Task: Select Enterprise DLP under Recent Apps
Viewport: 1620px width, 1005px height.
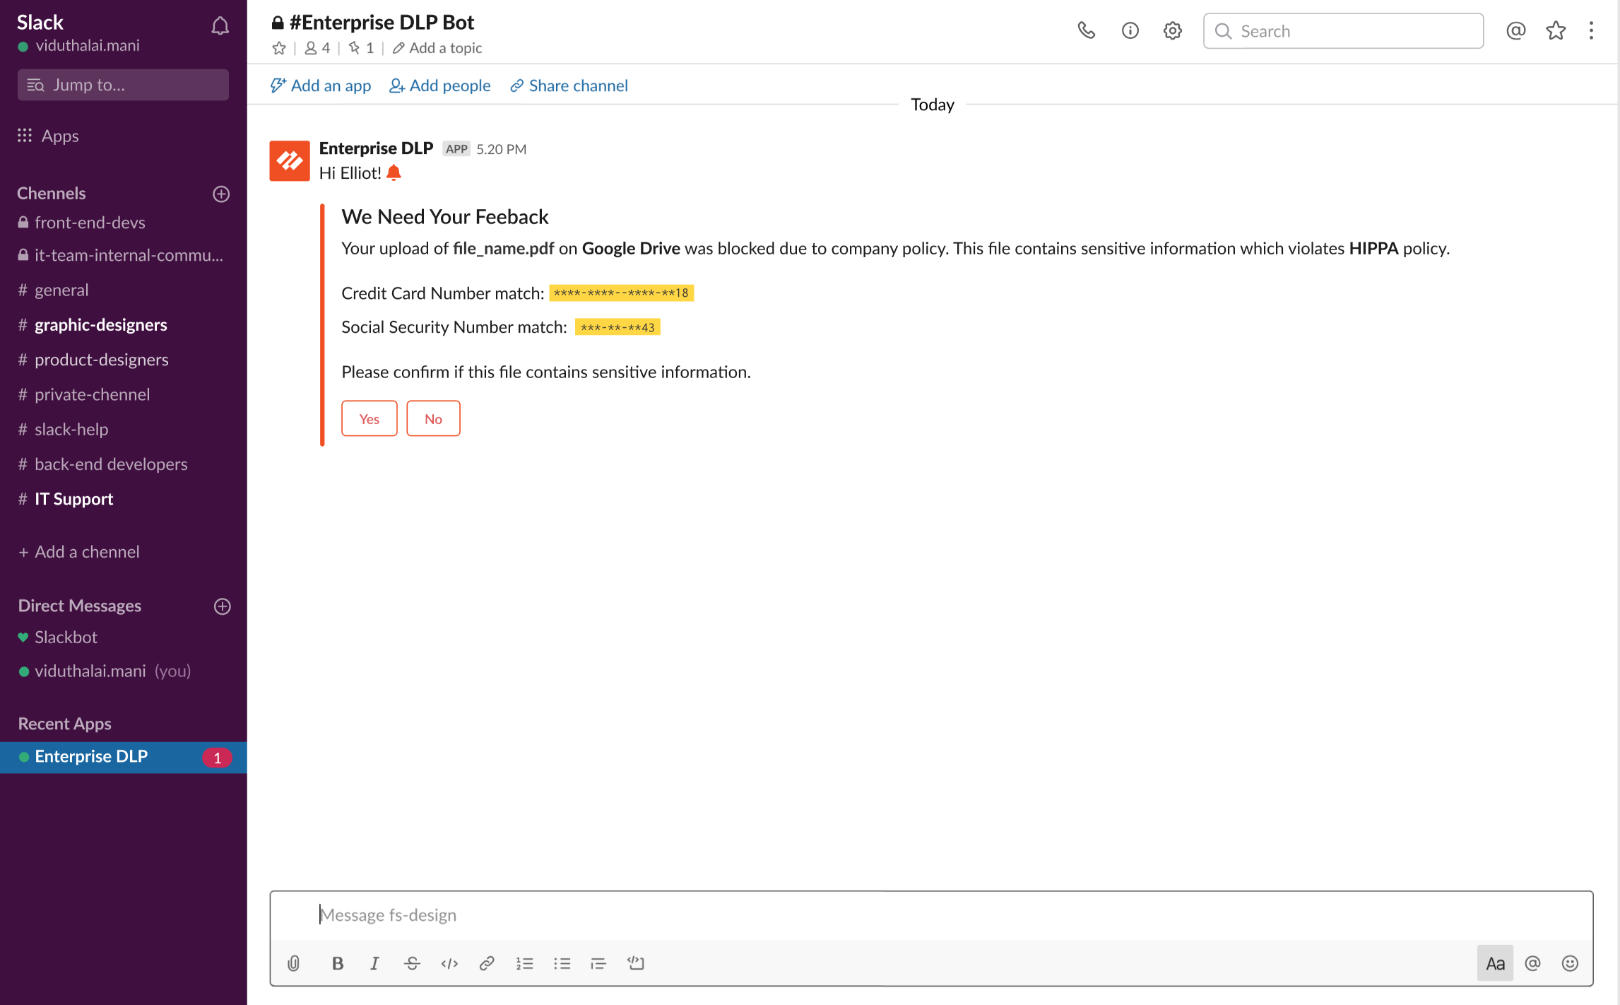Action: point(91,756)
